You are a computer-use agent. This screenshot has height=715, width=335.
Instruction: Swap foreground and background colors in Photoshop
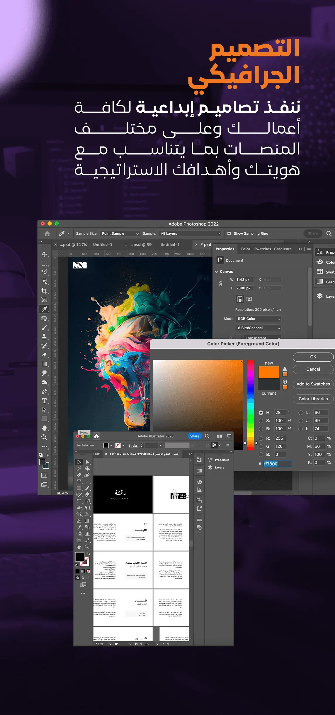pos(47,455)
